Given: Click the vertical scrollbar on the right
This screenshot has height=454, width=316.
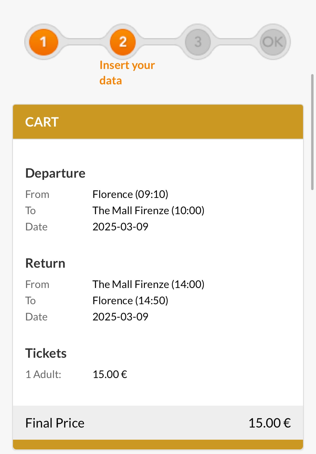Looking at the screenshot, I should 312,132.
